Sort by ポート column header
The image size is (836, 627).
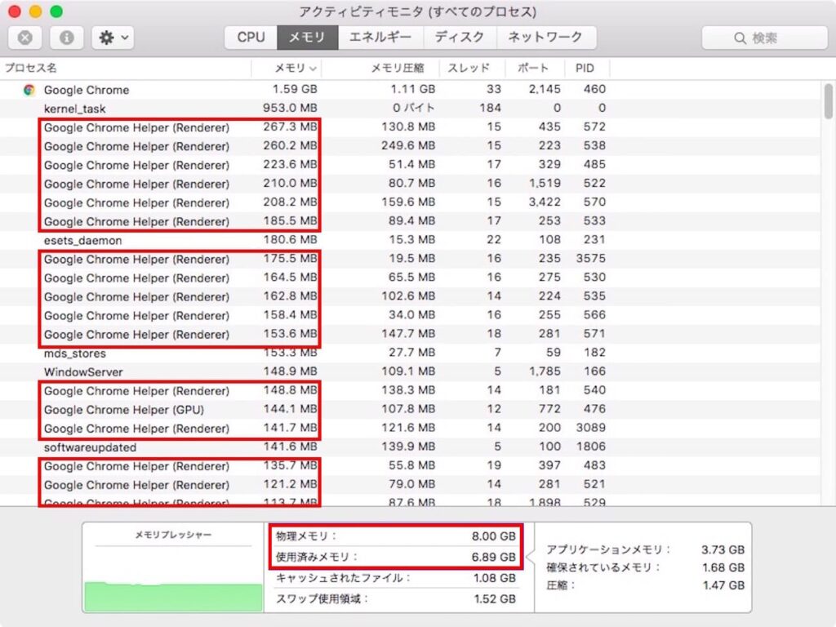point(533,69)
